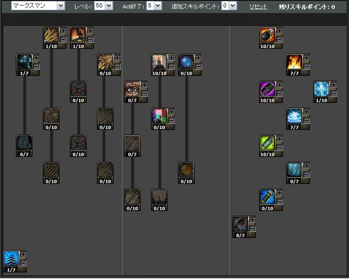Viewport: 349px width, 279px height.
Task: Click the locked orange crosshair skill icon
Action: coord(186,170)
